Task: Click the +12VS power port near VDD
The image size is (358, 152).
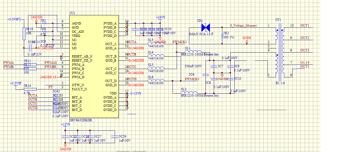Action: coord(137,93)
